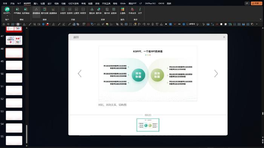Open the 目录页 contents page option
Image resolution: width=264 pixels, height=148 pixels.
(x=70, y=11)
